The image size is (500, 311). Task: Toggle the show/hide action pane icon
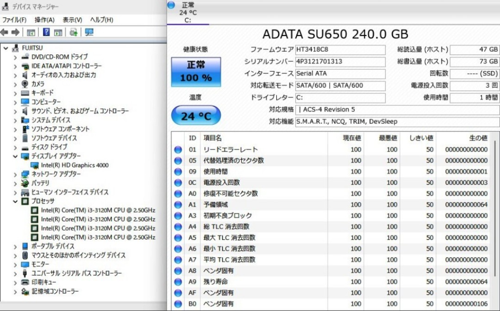click(x=58, y=32)
